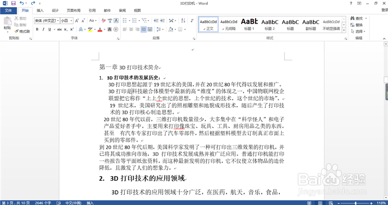The height and width of the screenshot is (205, 388).
Task: Align text left
Action: point(125,29)
